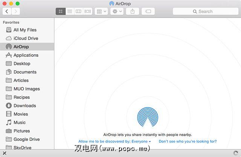The width and height of the screenshot is (241, 157).
Task: Click the iCloud Drive cloud icon
Action: pyautogui.click(x=9, y=38)
